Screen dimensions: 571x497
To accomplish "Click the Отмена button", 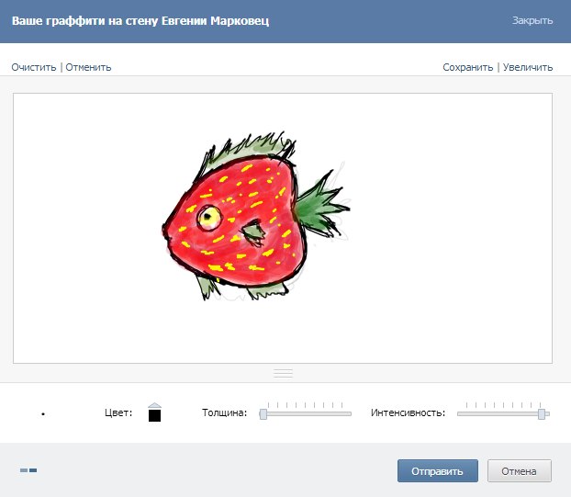I will pyautogui.click(x=520, y=470).
